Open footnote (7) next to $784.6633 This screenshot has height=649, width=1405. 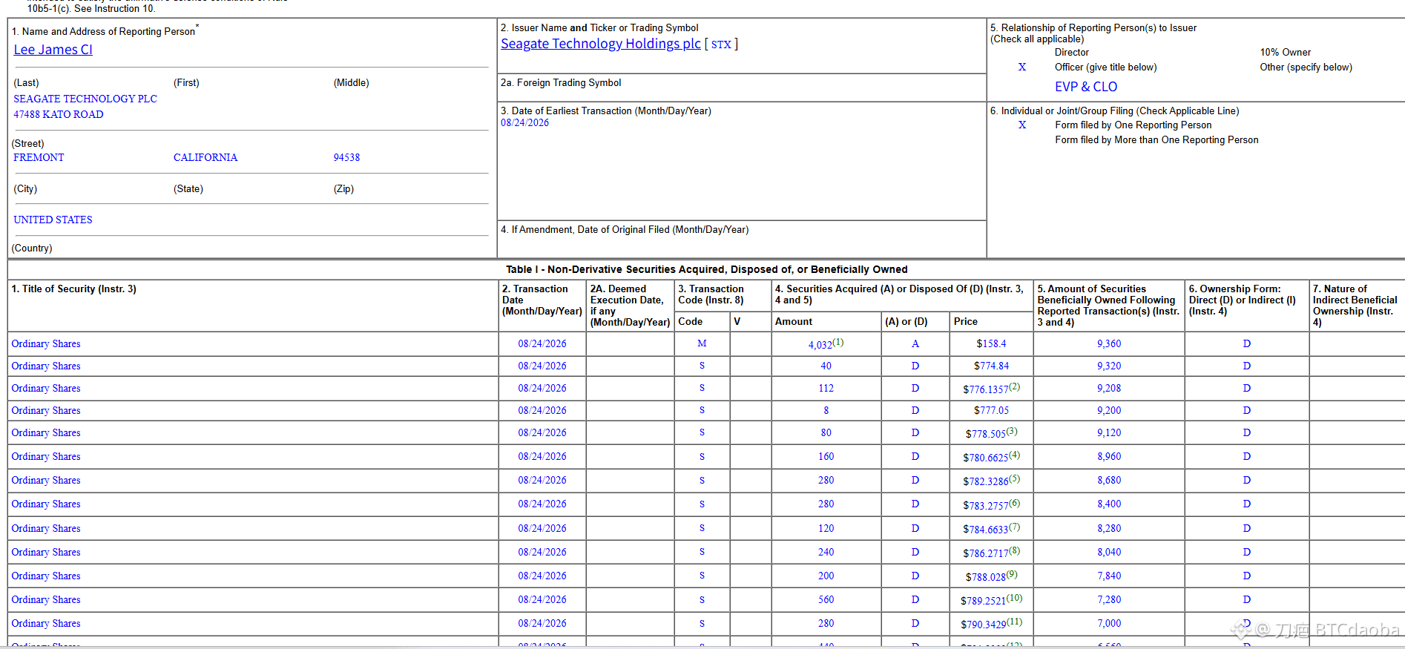pos(1015,527)
